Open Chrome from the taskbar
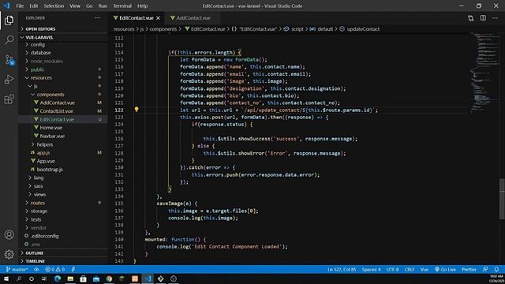The image size is (505, 284). (109, 278)
